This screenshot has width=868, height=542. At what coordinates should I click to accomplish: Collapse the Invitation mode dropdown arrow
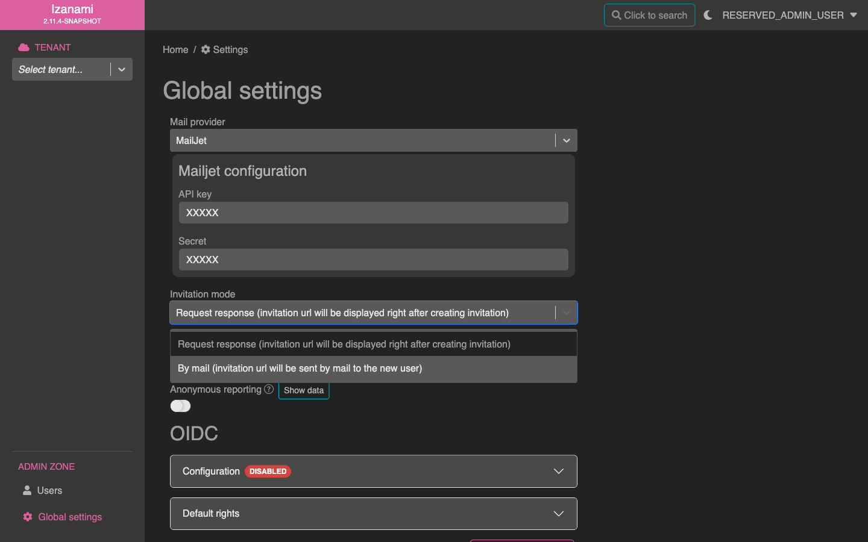click(x=566, y=313)
